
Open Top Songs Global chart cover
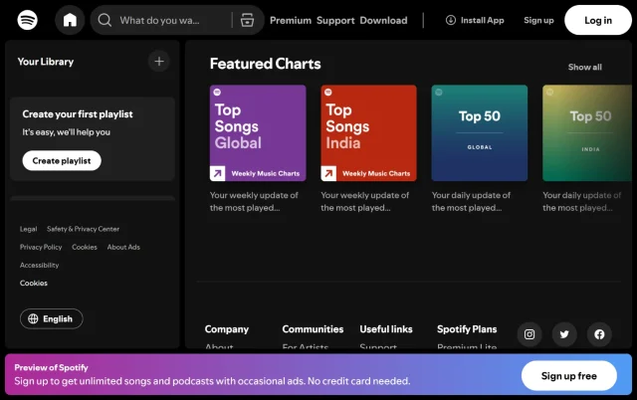click(258, 132)
